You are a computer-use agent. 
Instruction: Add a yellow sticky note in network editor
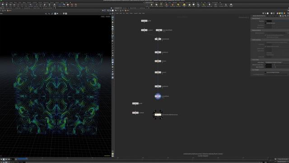point(280,13)
